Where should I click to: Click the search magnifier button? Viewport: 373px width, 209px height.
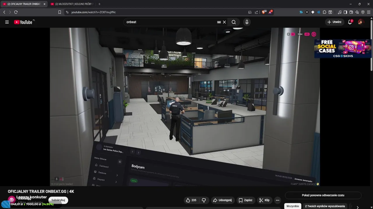click(234, 22)
